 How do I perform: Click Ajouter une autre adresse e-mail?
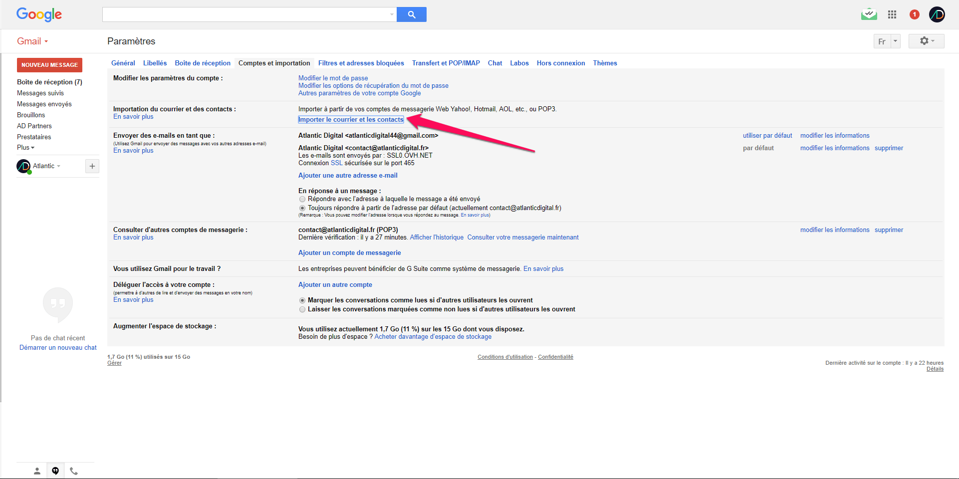pos(348,175)
